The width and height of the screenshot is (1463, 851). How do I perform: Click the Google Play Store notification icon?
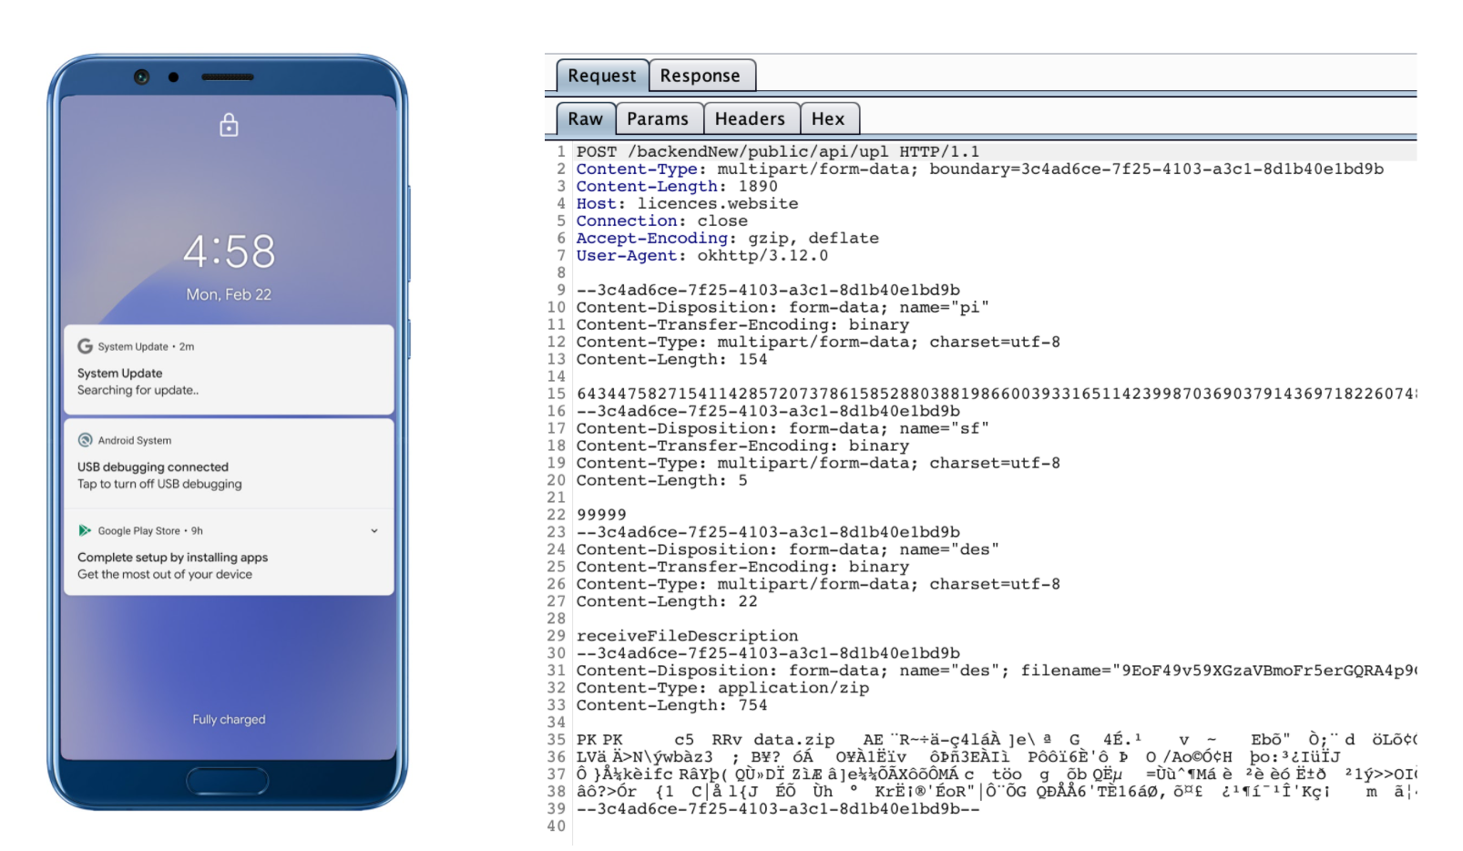[86, 530]
